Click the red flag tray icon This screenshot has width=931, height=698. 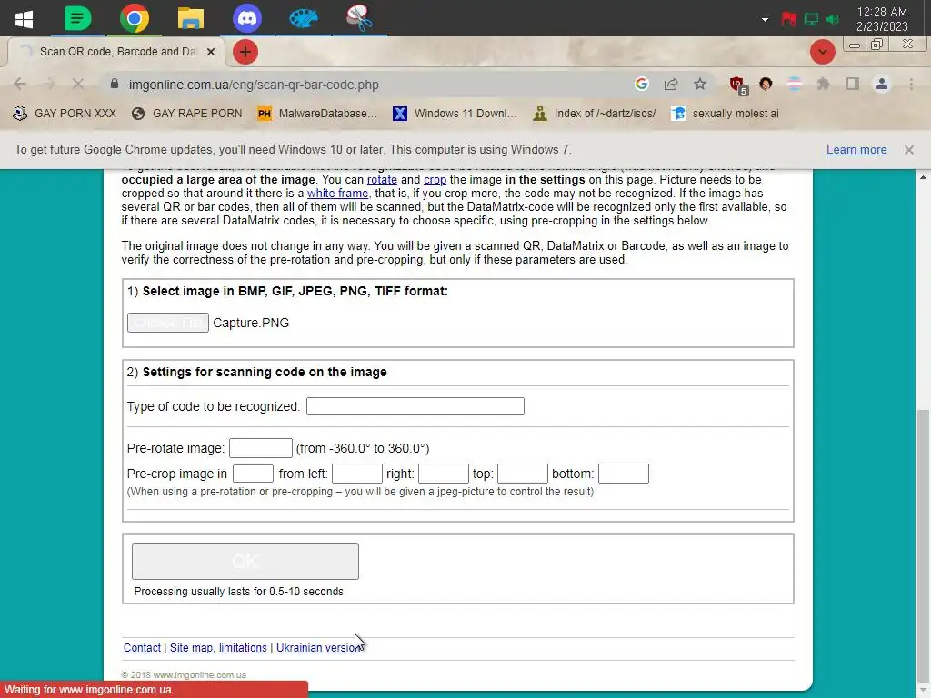[788, 20]
